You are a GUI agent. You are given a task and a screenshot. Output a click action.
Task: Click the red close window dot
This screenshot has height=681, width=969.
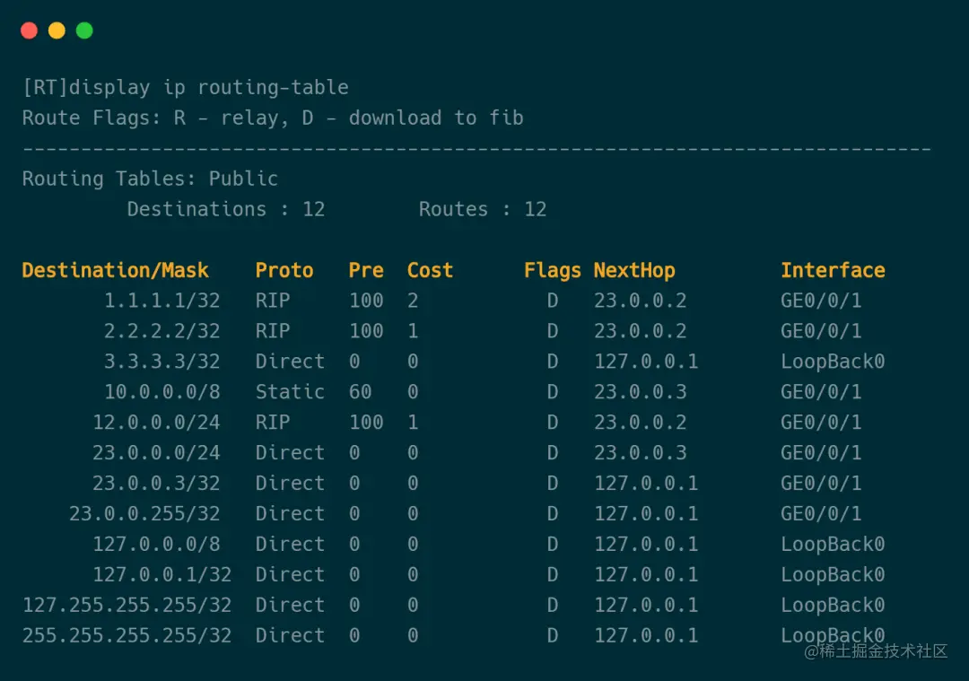pyautogui.click(x=29, y=31)
